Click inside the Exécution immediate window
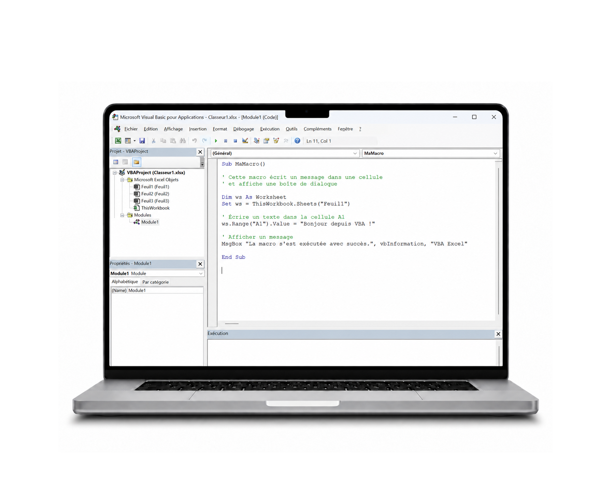Screen dimensions: 614x478 click(x=352, y=353)
